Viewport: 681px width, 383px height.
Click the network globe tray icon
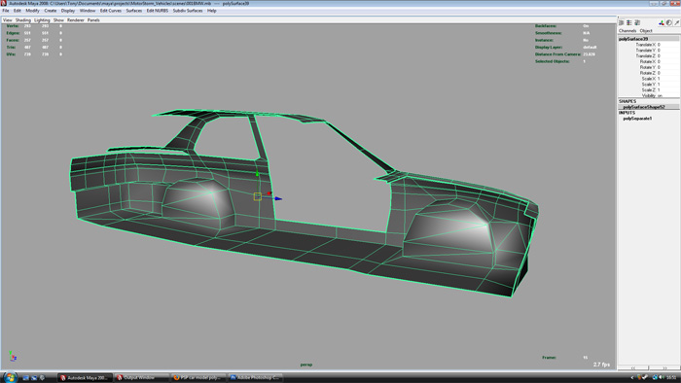[655, 378]
